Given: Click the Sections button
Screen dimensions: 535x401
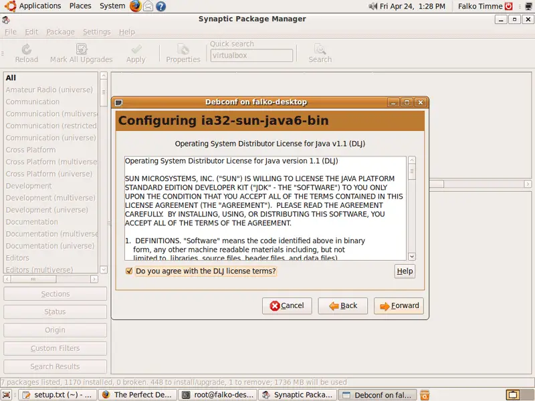Looking at the screenshot, I should 55,294.
